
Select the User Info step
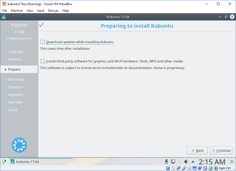[15, 102]
